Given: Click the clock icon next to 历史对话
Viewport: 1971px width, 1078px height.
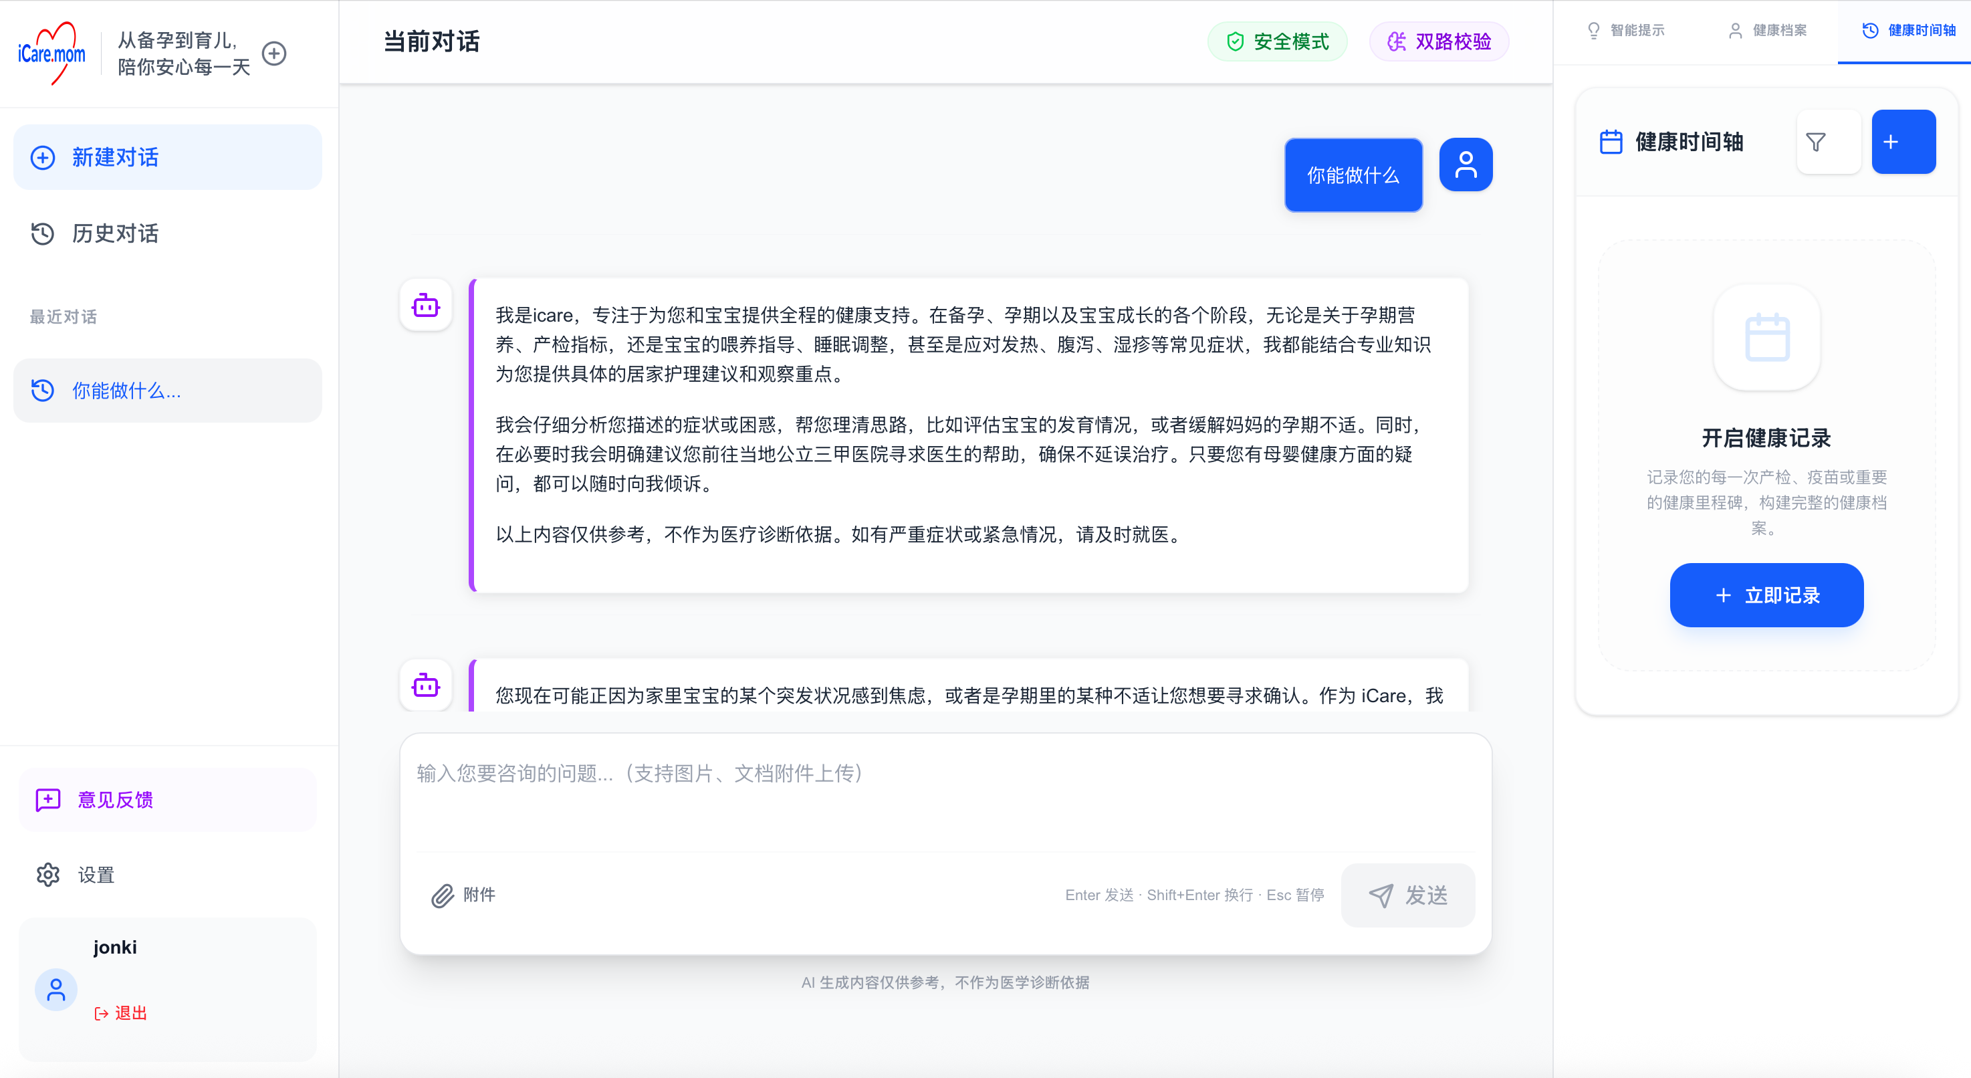Looking at the screenshot, I should [x=42, y=233].
